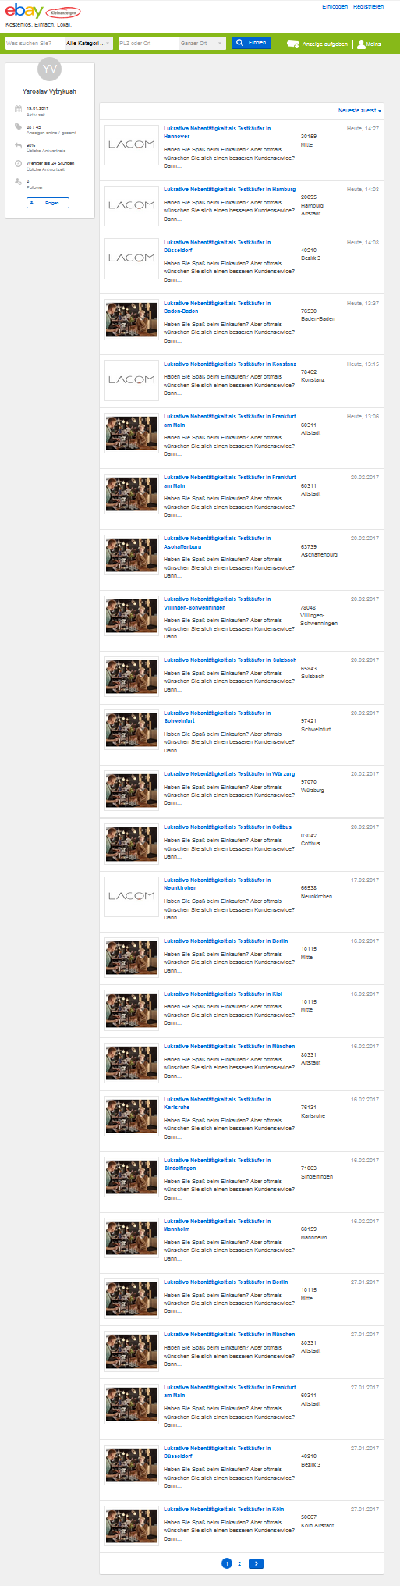This screenshot has height=1586, width=400.
Task: Open the Alle Kategorien dropdown
Action: point(89,43)
